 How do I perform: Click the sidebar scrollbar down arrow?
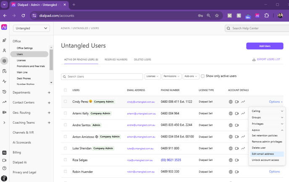coord(51,83)
